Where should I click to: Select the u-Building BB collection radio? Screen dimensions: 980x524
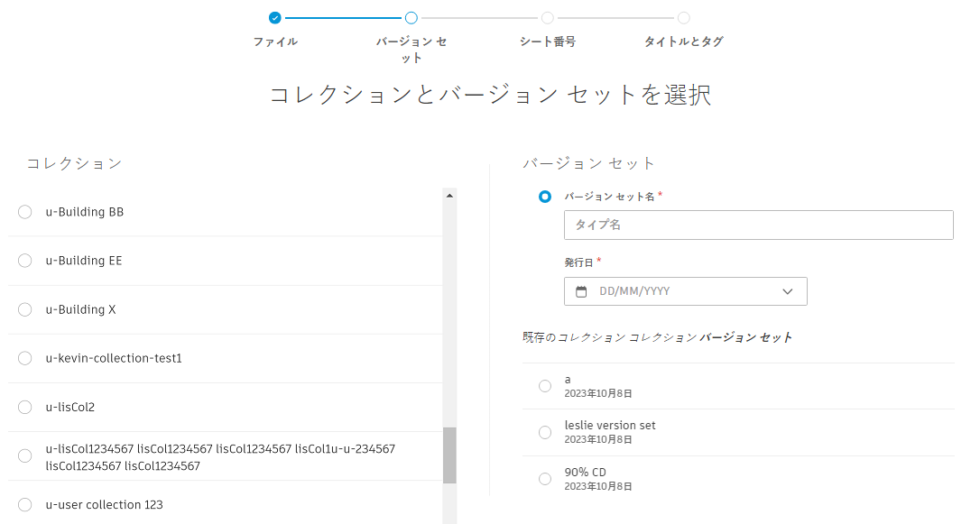[x=25, y=212]
